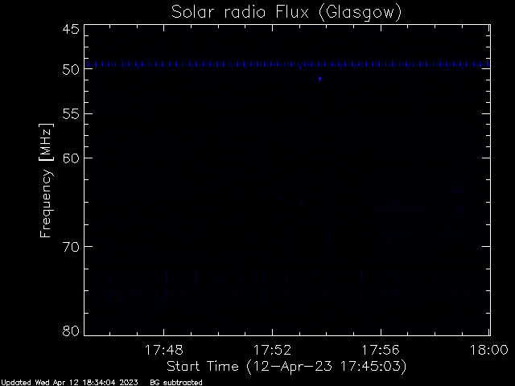
Task: Click the center of the spectrogram plot area
Action: 287,180
